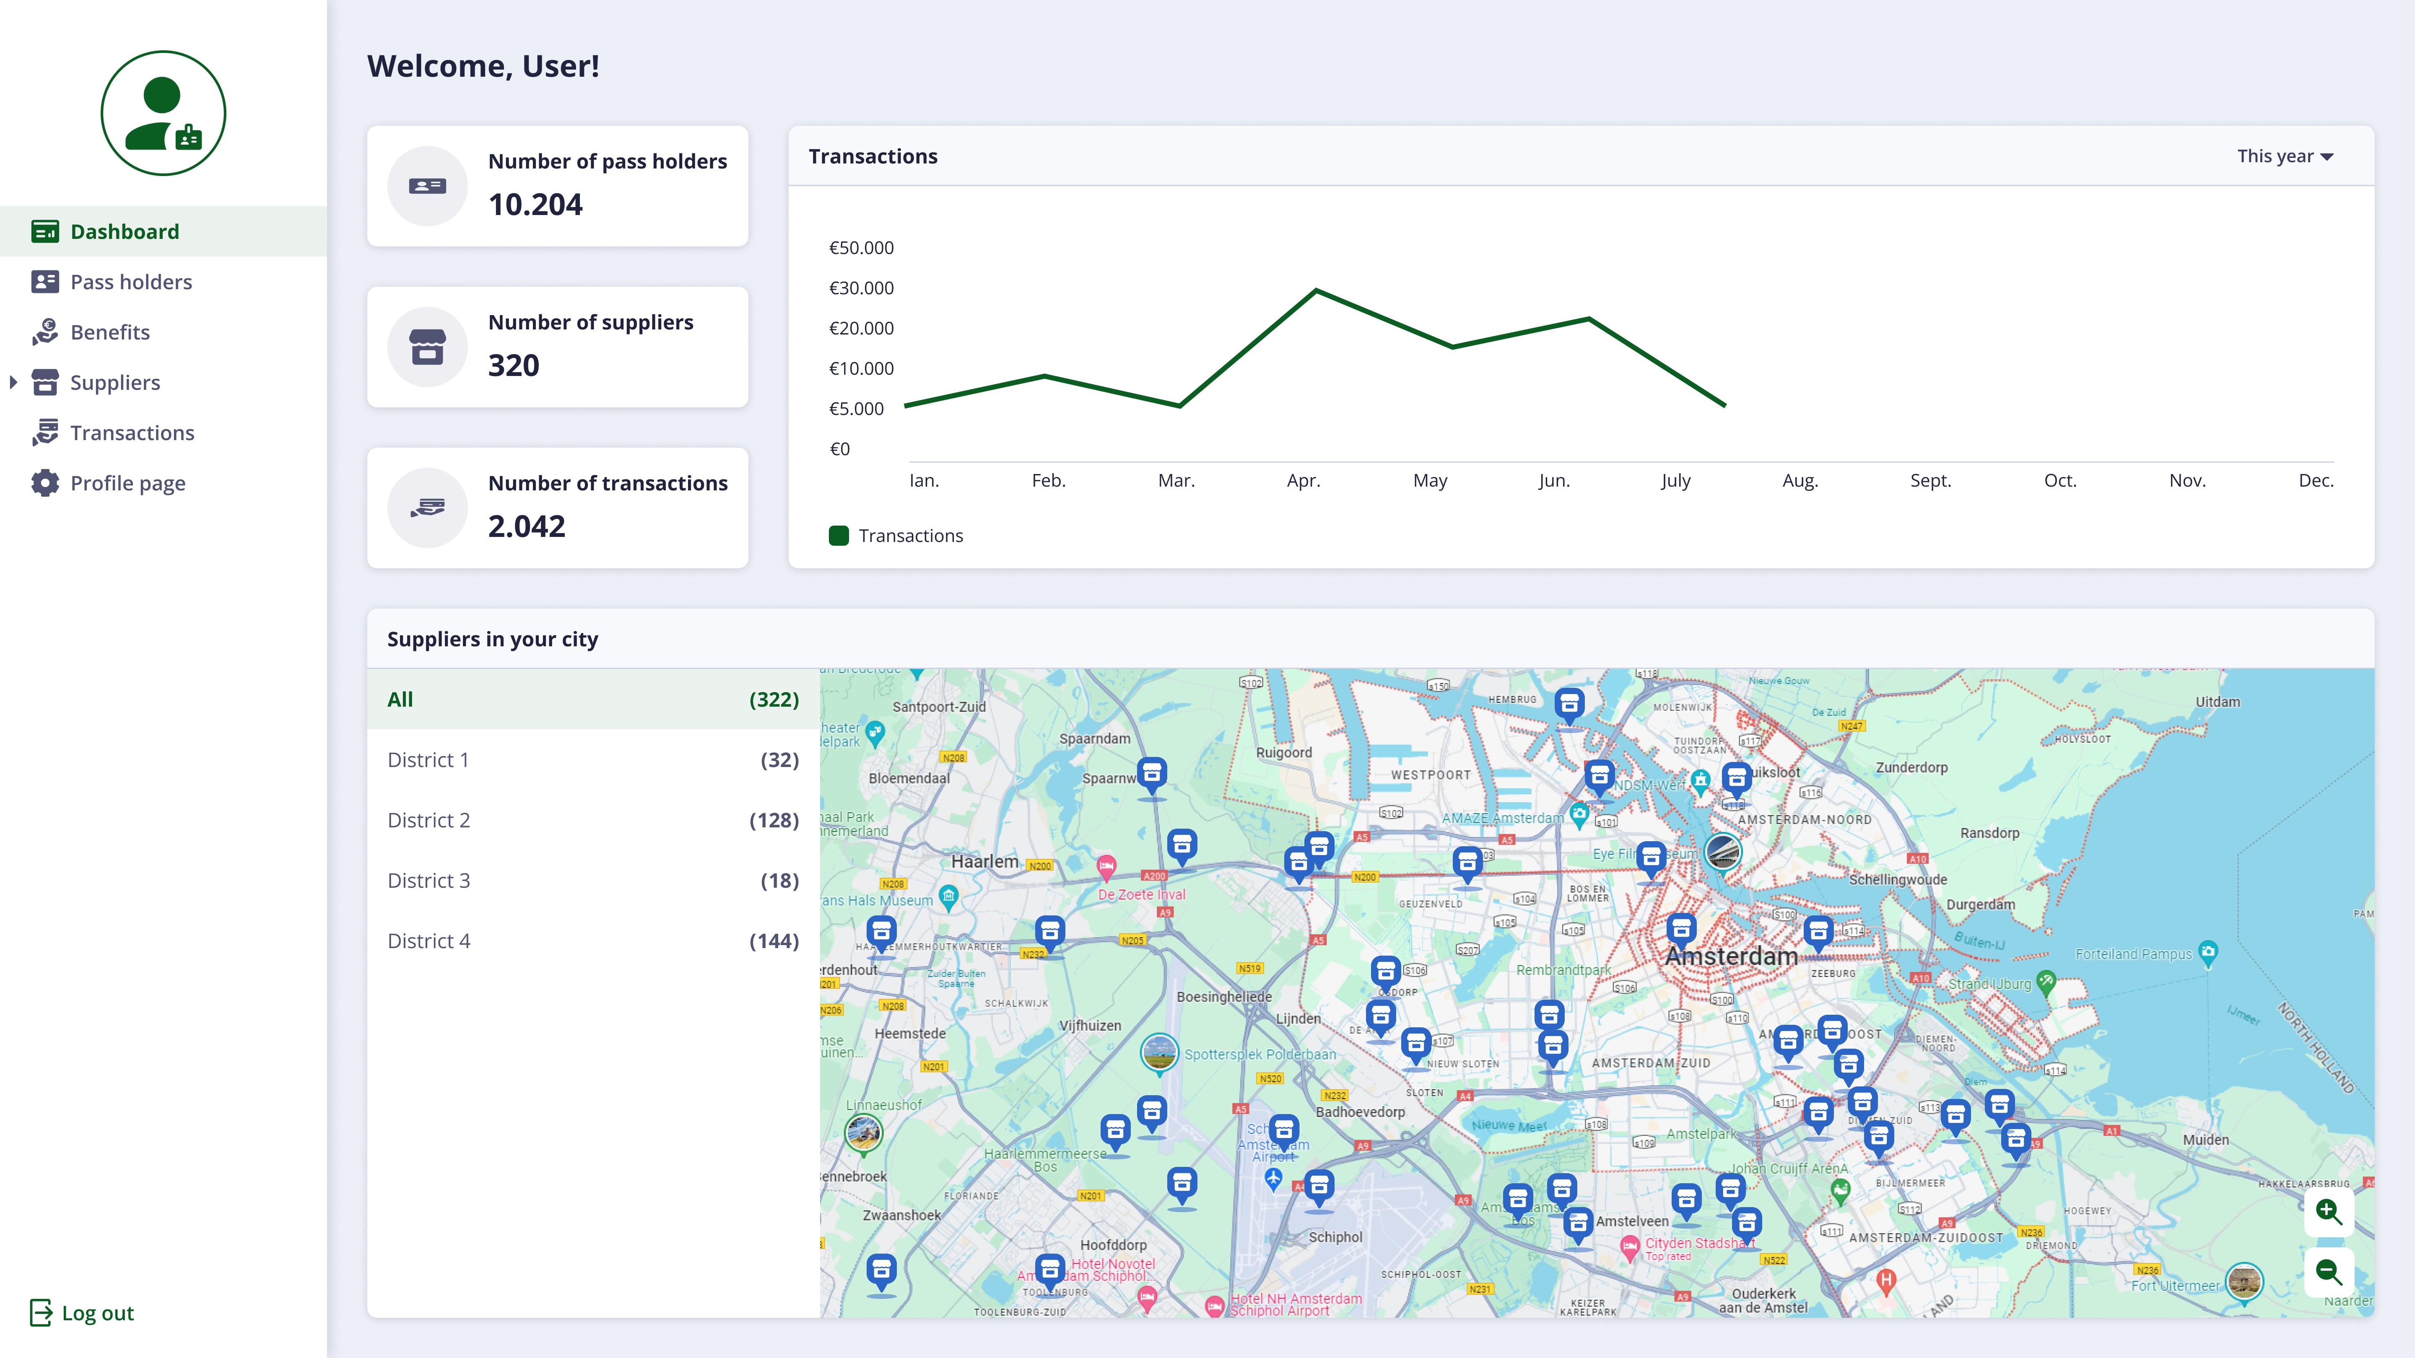Click the suppliers store card icon
Screen dimensions: 2415x1358
point(428,347)
